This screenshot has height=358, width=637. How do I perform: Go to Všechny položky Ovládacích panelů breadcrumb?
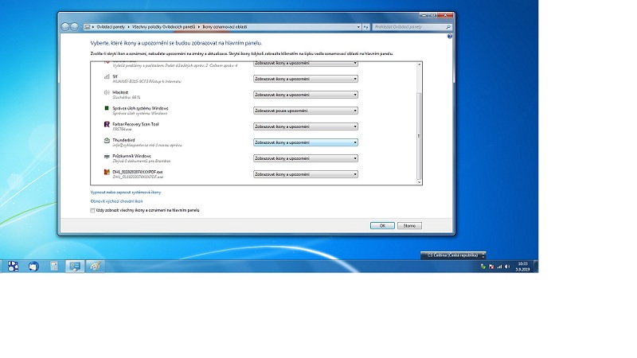point(163,27)
